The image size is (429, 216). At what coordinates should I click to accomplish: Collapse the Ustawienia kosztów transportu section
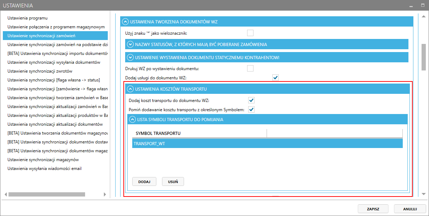tap(130, 89)
